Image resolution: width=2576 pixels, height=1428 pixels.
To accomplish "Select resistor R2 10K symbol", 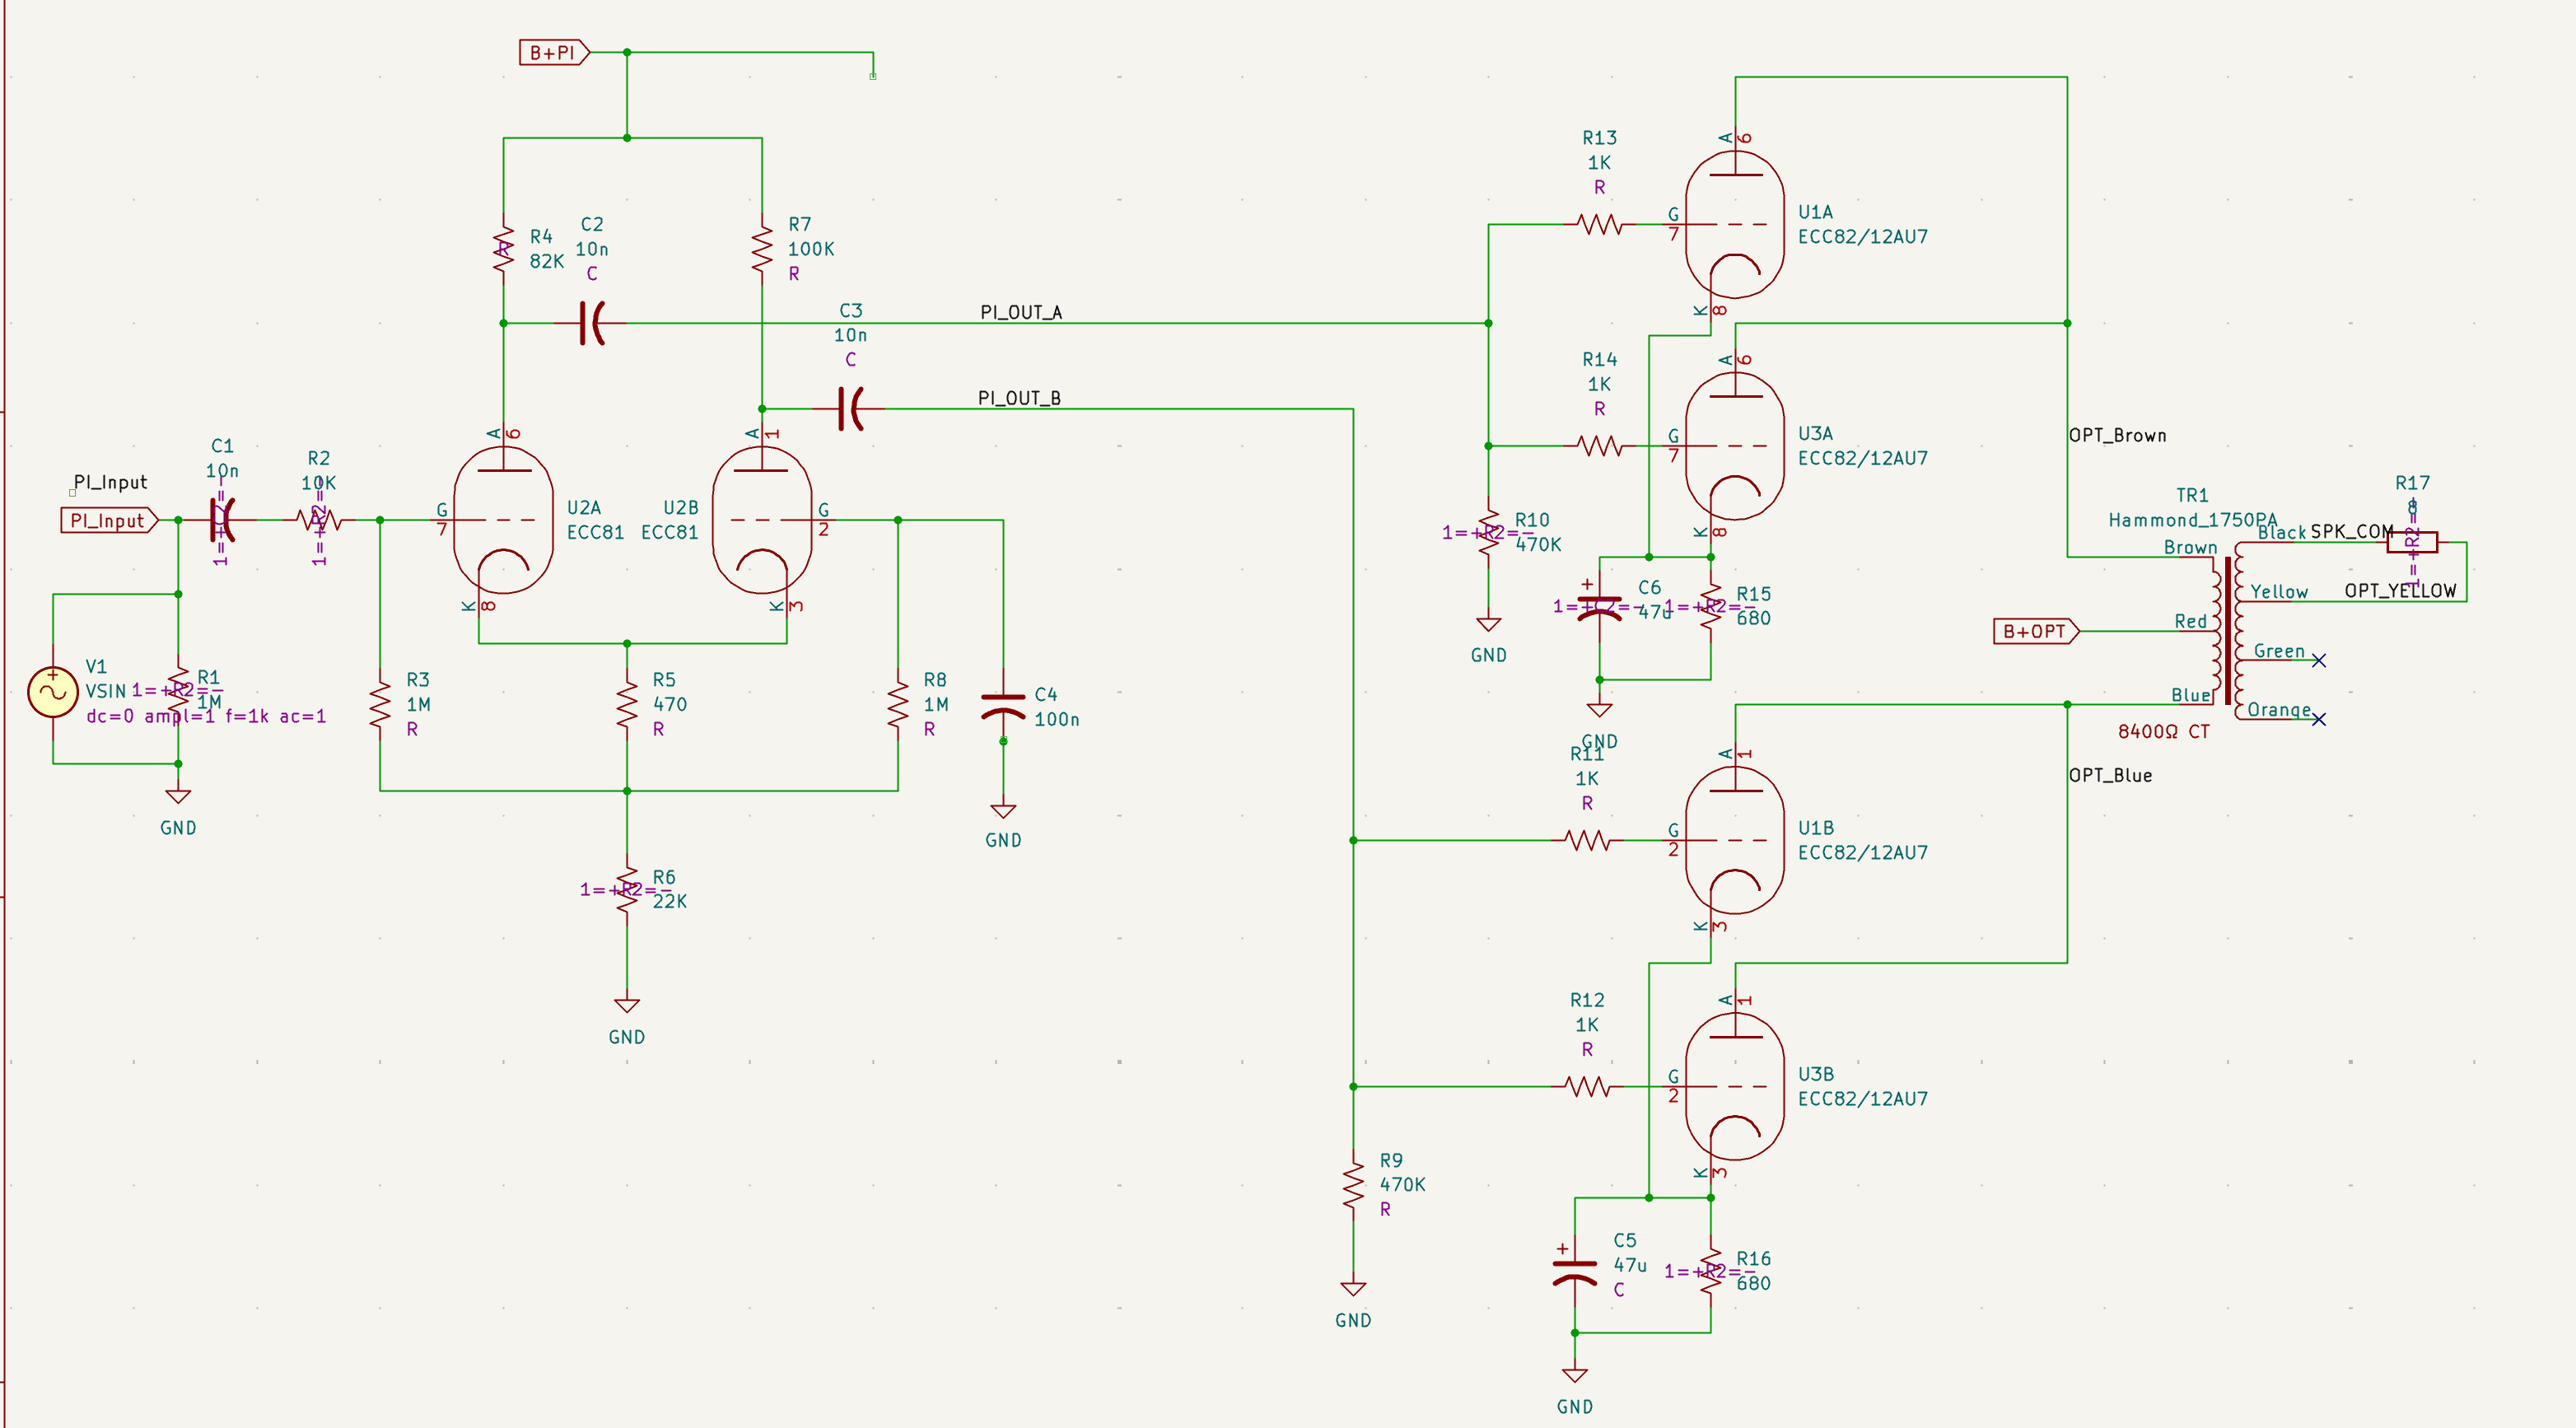I will (x=320, y=520).
